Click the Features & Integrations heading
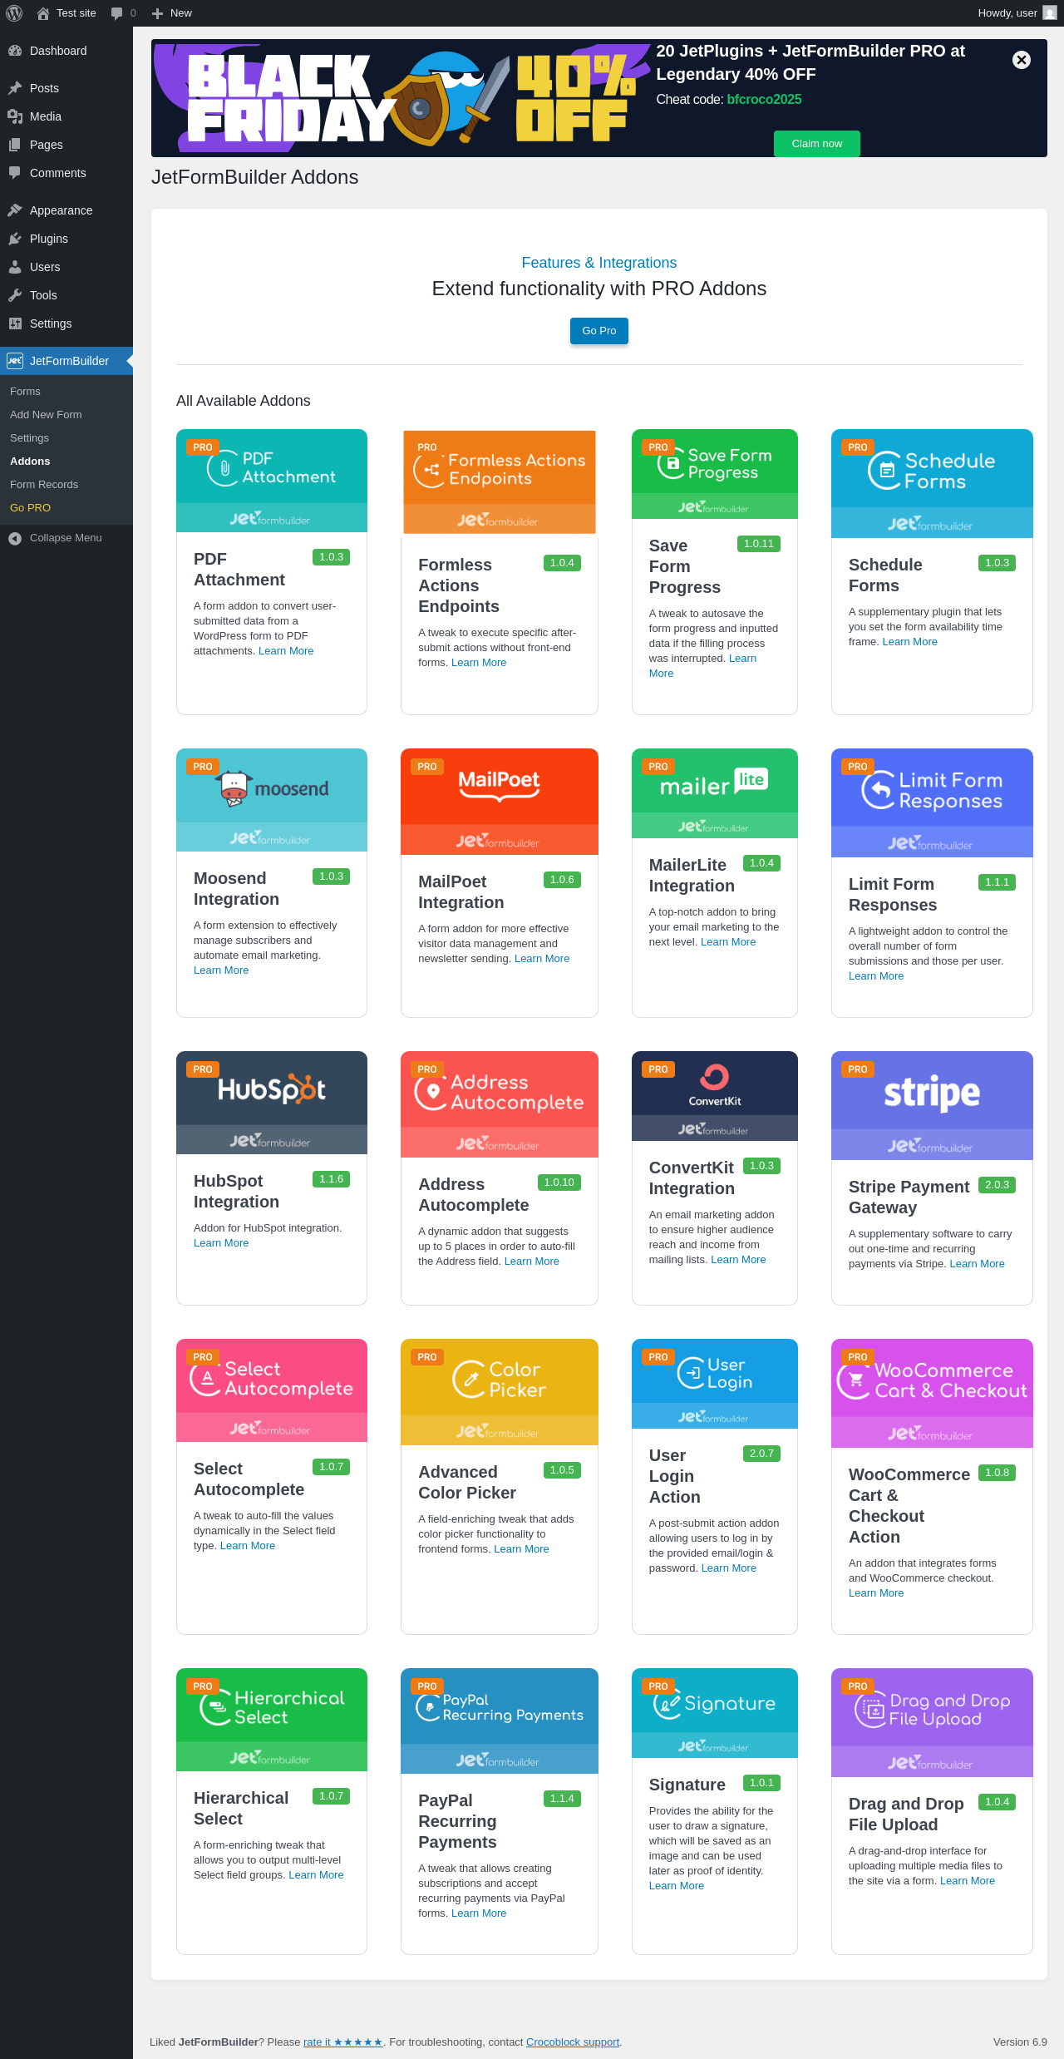 click(x=599, y=263)
